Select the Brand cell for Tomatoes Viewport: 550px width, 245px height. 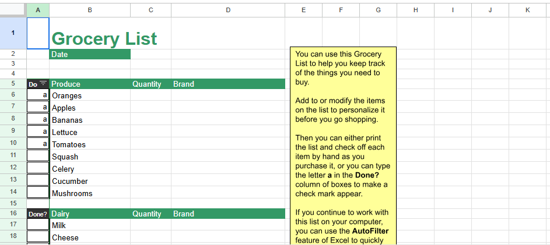tap(227, 144)
